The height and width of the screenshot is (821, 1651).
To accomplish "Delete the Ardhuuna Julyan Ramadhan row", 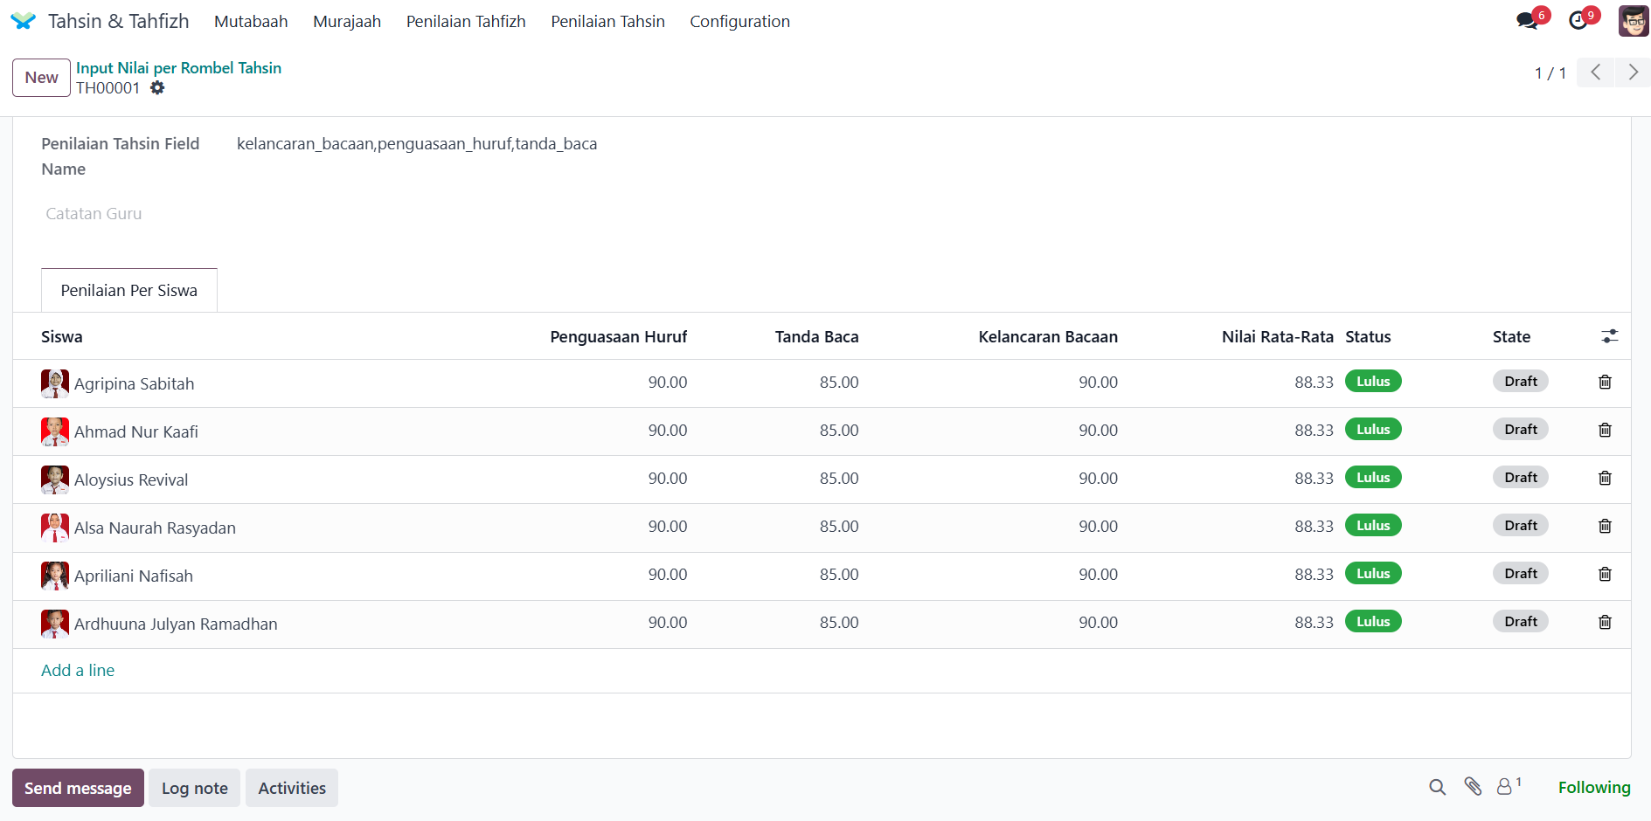I will point(1605,623).
